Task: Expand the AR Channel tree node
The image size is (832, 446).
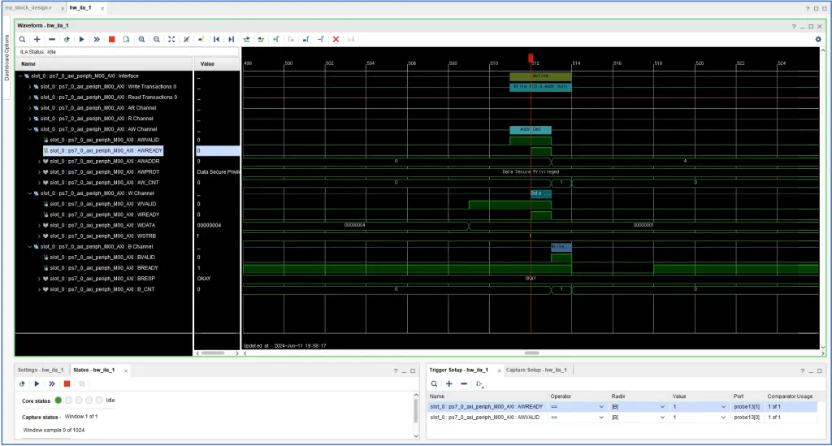Action: tap(30, 107)
